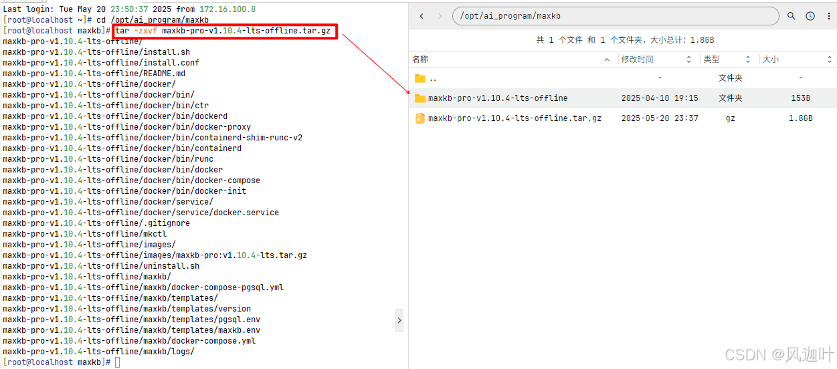Click the docker/bin/containerd output line
Image resolution: width=837 pixels, height=369 pixels.
tap(122, 148)
